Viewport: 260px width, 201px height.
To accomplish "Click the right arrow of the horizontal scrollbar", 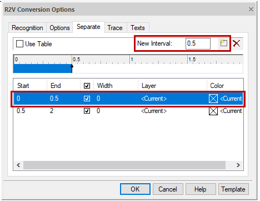I will pyautogui.click(x=238, y=165).
